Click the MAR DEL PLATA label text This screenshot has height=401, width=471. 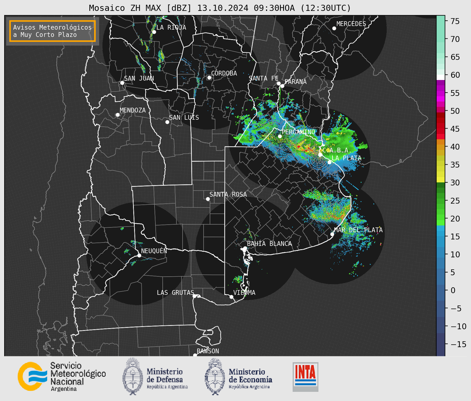click(x=358, y=230)
